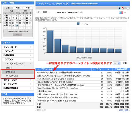
Task: Switch to 日別 daily tab
Action: [8, 8]
